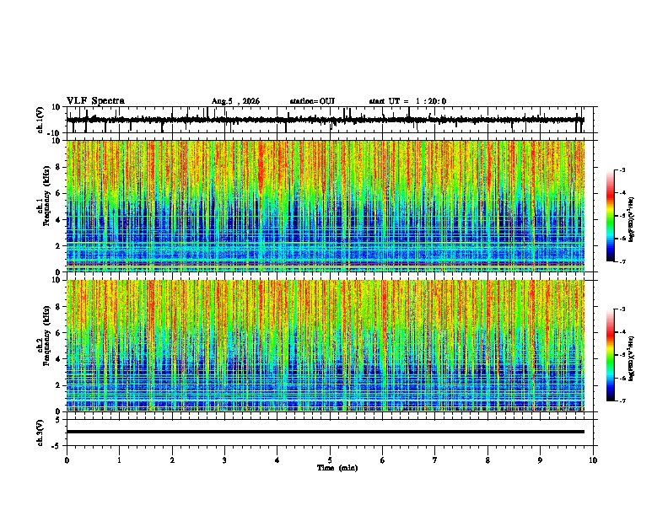668x516 pixels.
Task: Click the "8" kHz tick on ch.1 spectrogram
Action: (58, 167)
